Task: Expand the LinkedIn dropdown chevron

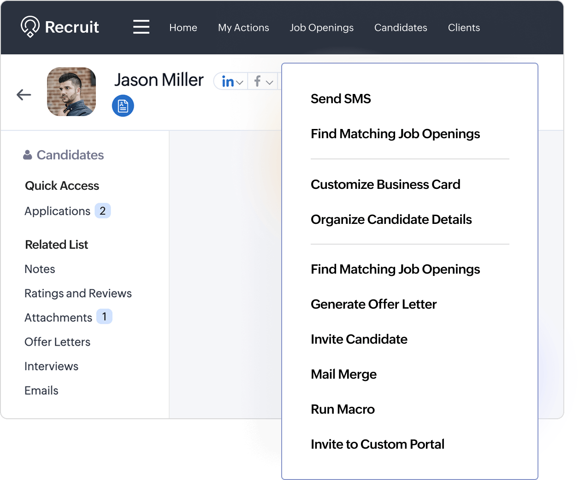Action: [x=239, y=82]
